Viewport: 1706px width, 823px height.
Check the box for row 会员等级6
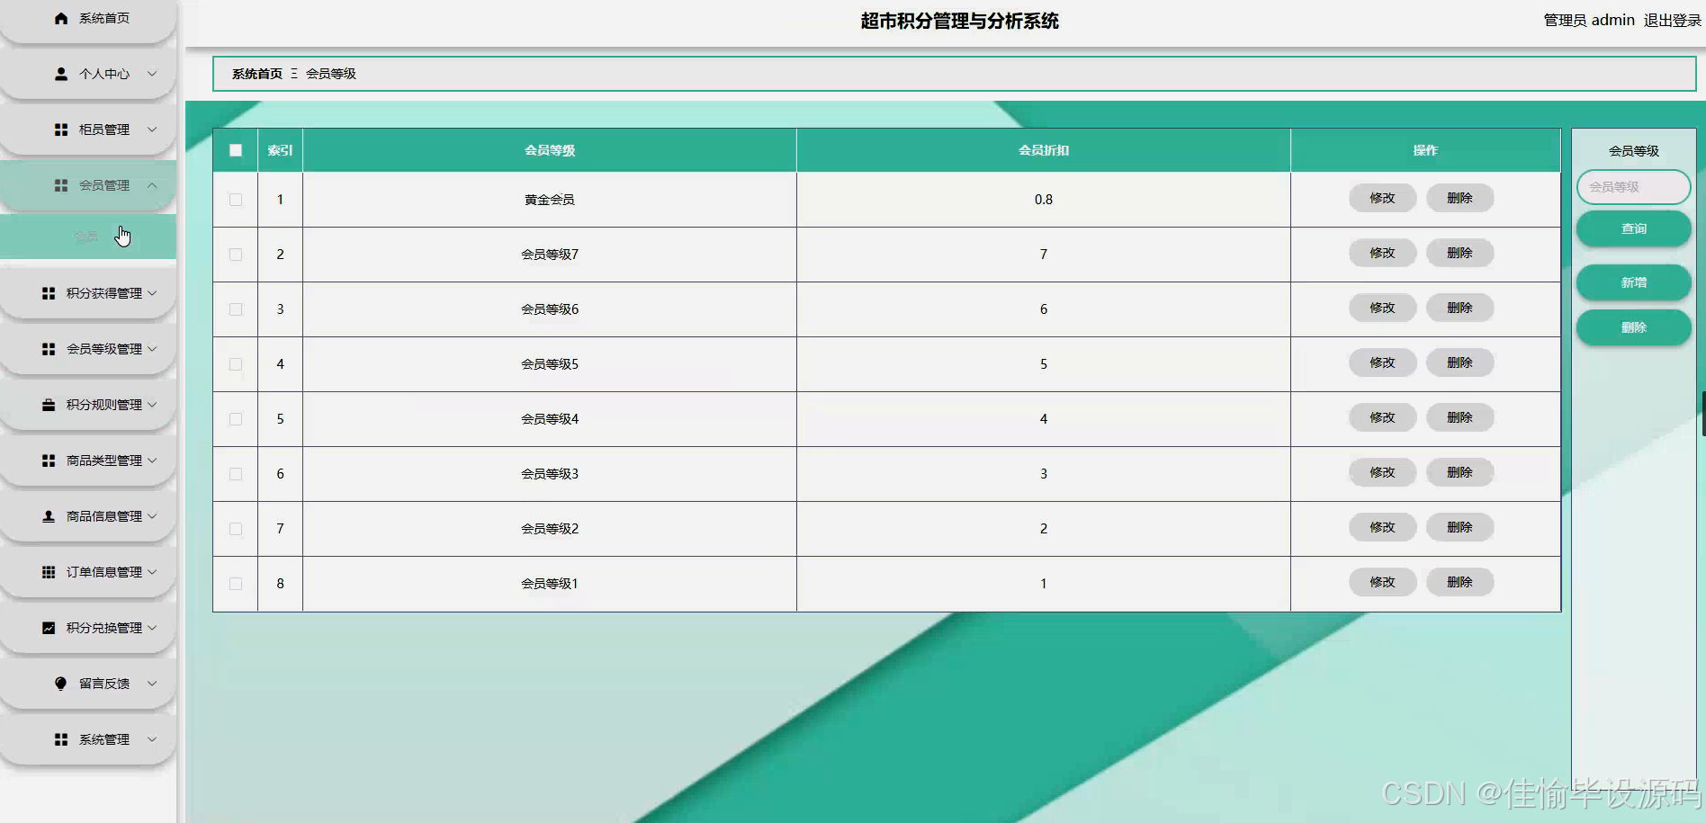pyautogui.click(x=236, y=309)
